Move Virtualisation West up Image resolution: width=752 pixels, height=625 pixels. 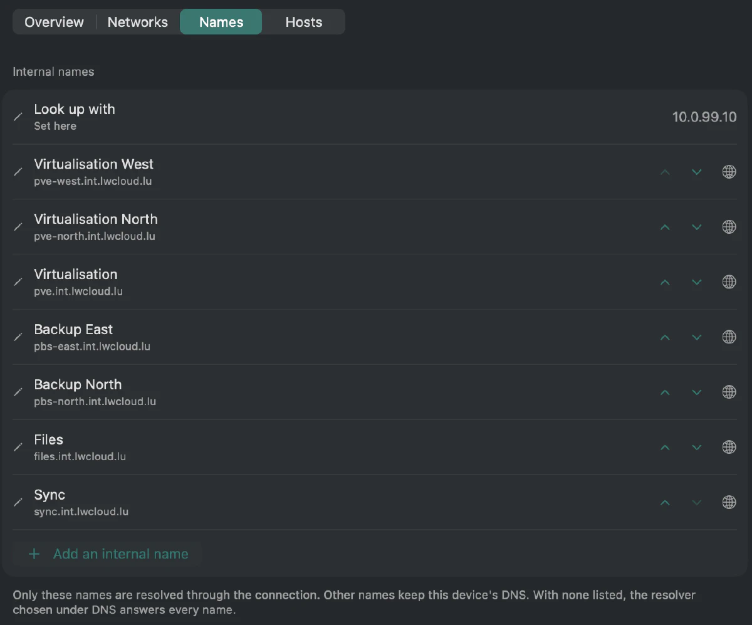pos(666,172)
